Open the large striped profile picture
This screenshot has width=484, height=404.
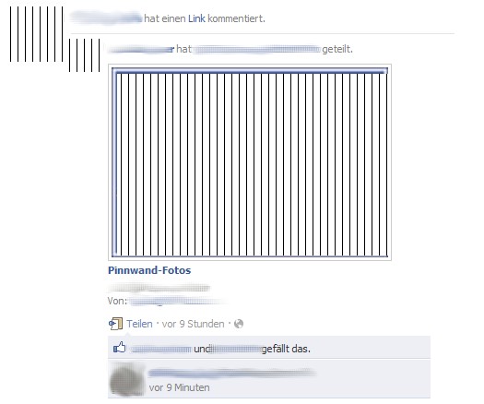pyautogui.click(x=36, y=34)
